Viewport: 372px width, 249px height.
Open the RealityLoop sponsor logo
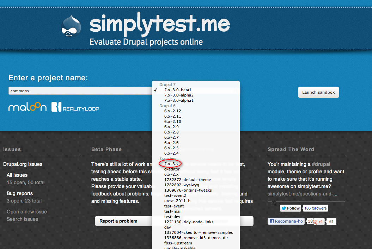click(x=75, y=107)
